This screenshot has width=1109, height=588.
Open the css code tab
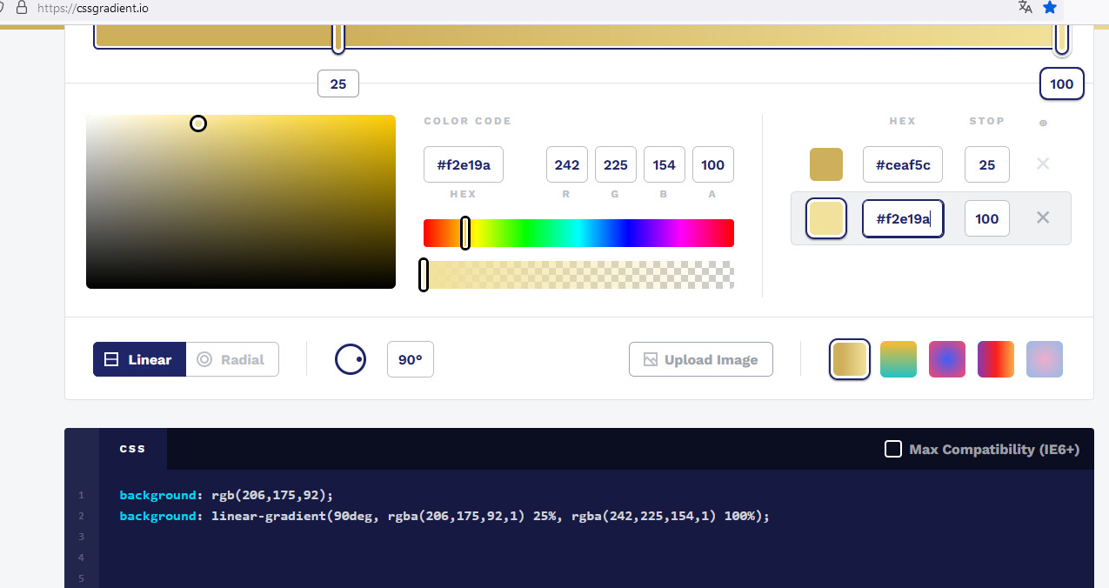pyautogui.click(x=132, y=449)
